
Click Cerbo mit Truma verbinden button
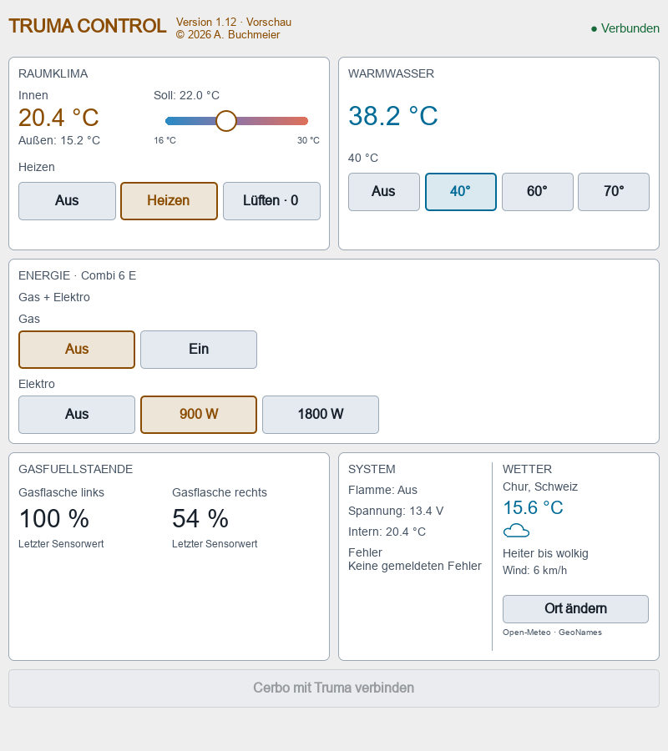(x=334, y=688)
